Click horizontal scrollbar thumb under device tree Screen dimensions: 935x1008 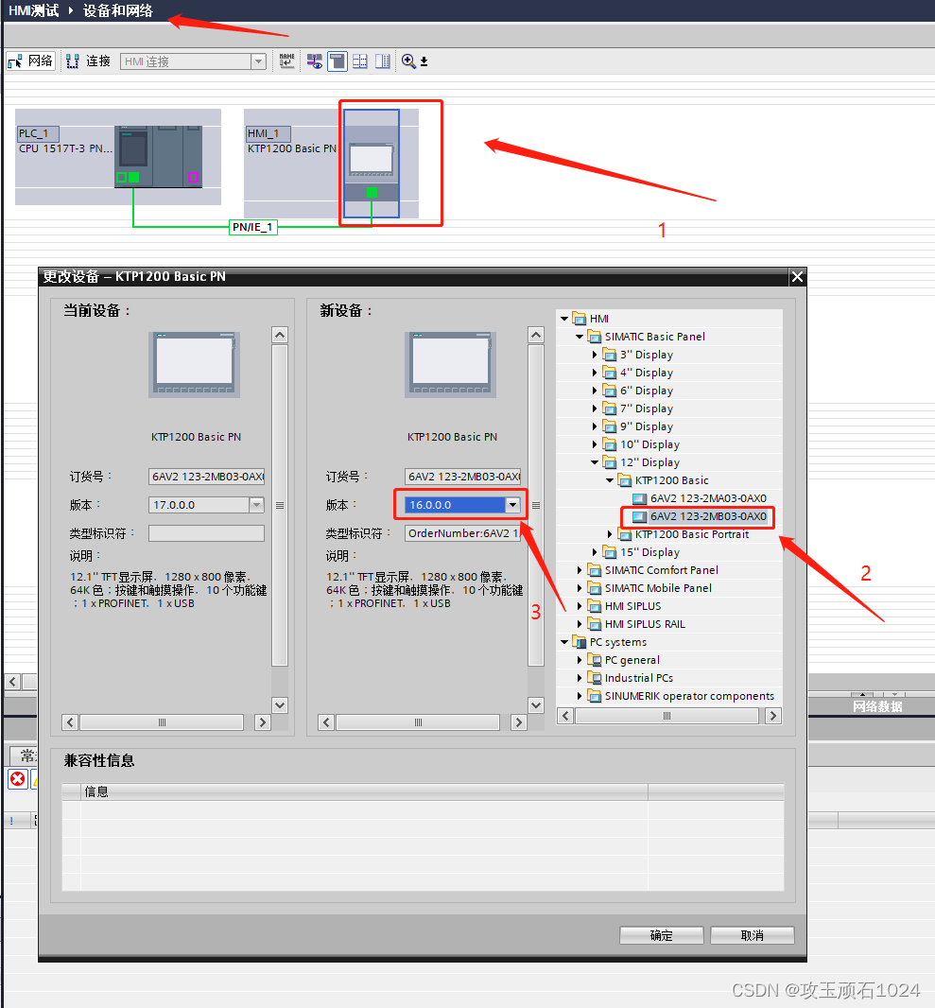point(667,716)
